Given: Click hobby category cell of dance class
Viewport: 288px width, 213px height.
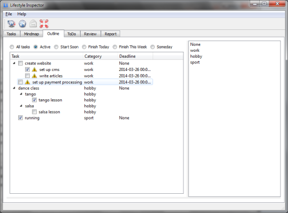Looking at the screenshot, I should 90,88.
